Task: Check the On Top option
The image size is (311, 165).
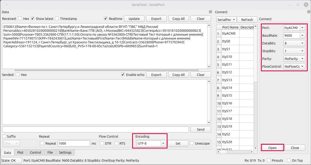Action: 289,160
